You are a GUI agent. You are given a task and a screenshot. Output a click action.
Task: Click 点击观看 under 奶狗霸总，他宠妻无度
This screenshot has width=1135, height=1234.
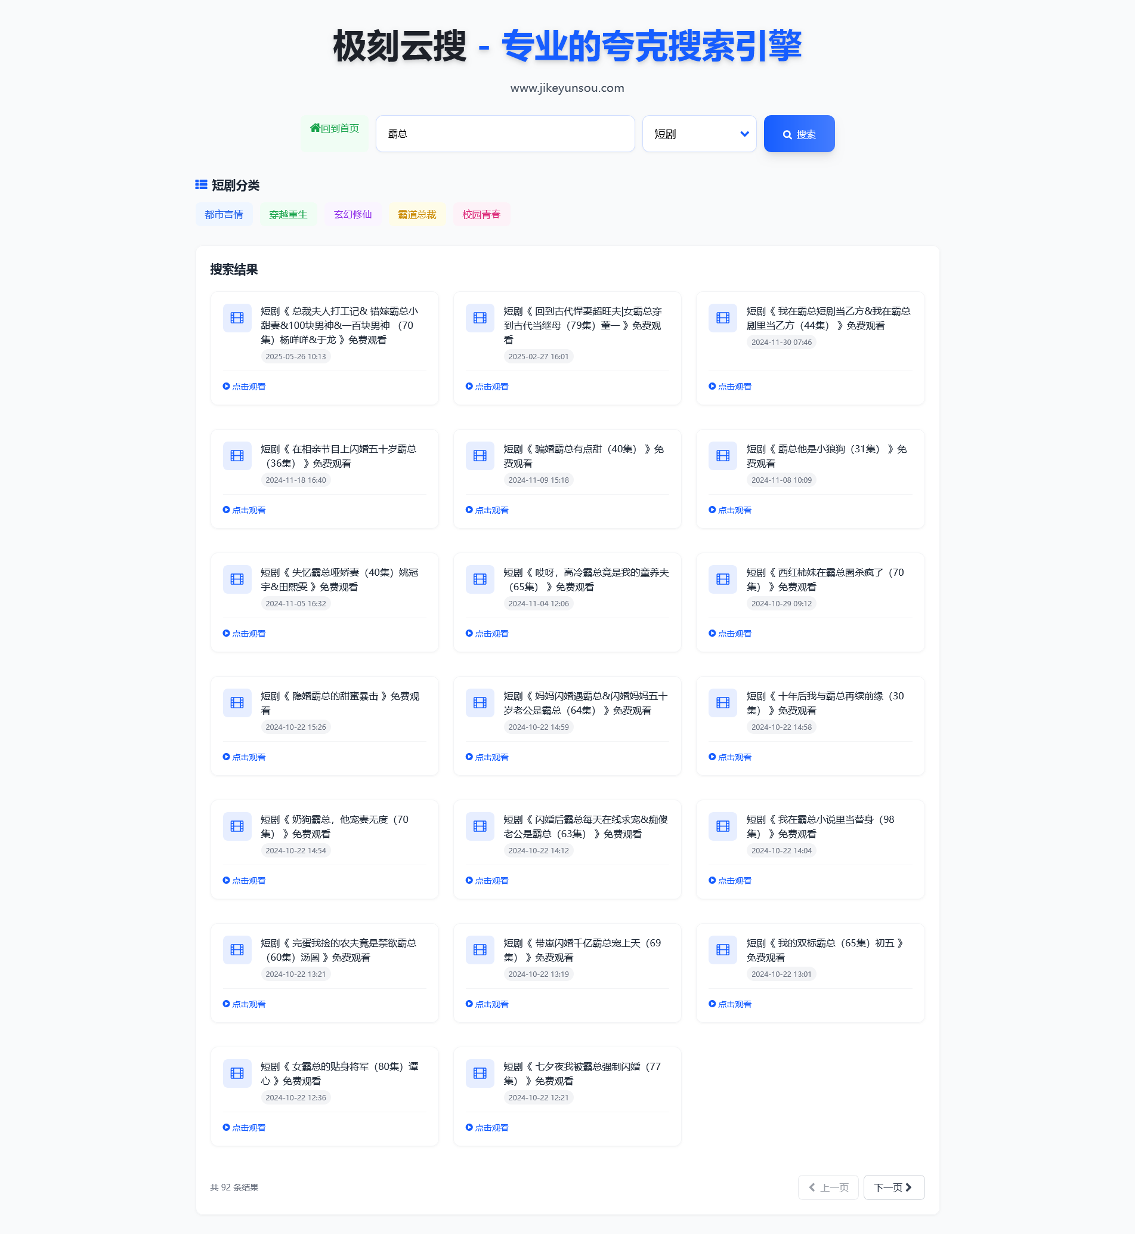pyautogui.click(x=244, y=881)
